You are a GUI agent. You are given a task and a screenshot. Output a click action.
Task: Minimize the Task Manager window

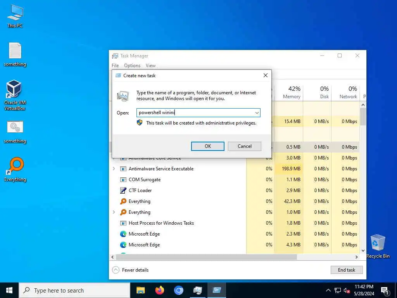322,55
